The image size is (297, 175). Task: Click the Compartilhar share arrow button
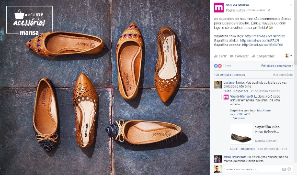click(x=263, y=56)
